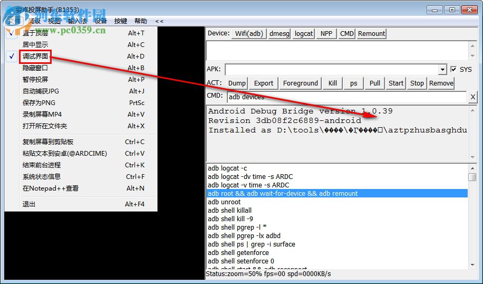Click the Dump action button
The image size is (483, 284).
pyautogui.click(x=237, y=83)
